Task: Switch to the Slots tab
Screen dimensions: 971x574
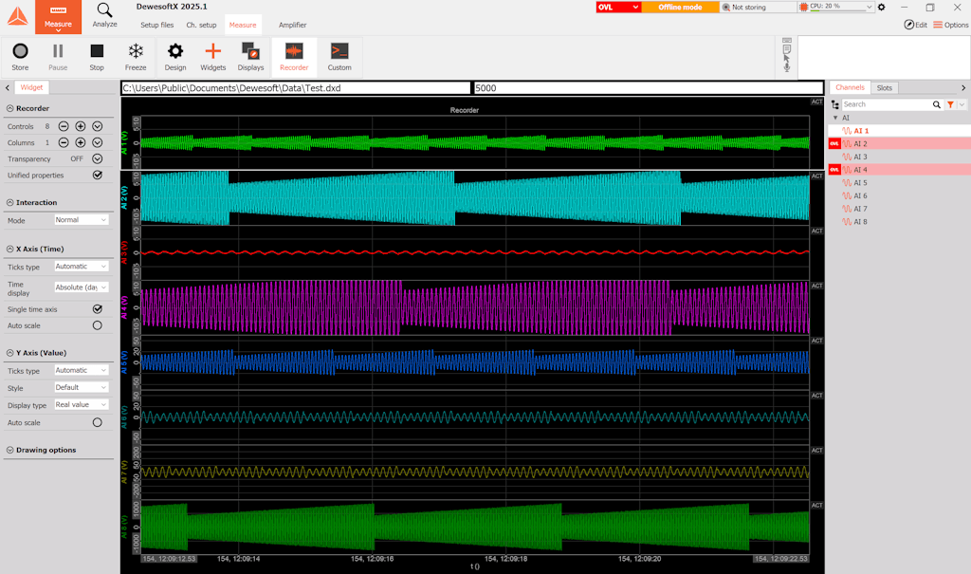Action: pos(885,88)
